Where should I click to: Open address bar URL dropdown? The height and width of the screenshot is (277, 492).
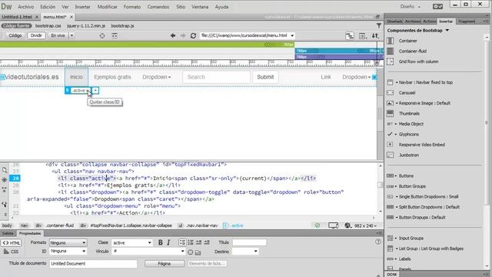click(292, 36)
